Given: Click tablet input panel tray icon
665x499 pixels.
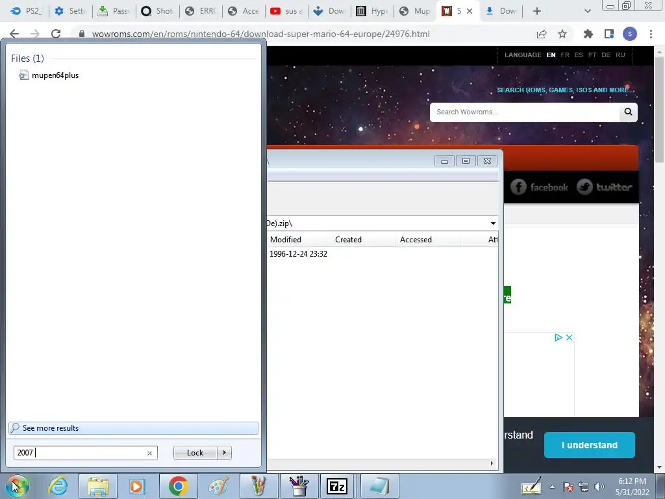Looking at the screenshot, I should click(531, 486).
